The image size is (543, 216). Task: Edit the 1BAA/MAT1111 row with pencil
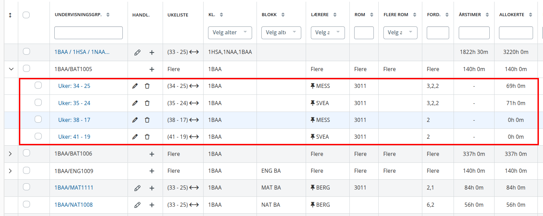(137, 188)
